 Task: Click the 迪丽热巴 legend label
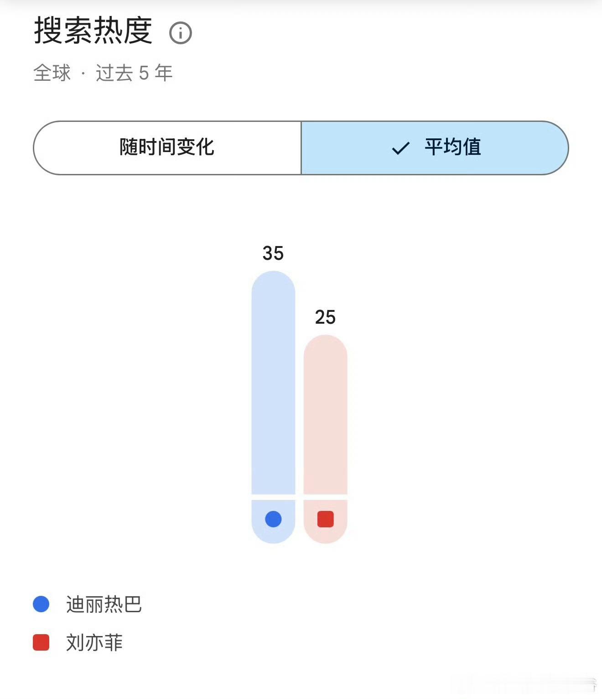[x=104, y=604]
